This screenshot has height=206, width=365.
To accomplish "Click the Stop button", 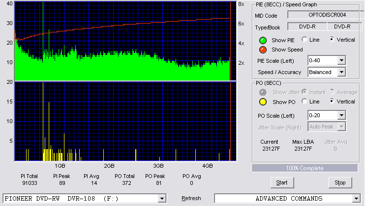I will point(340,183).
